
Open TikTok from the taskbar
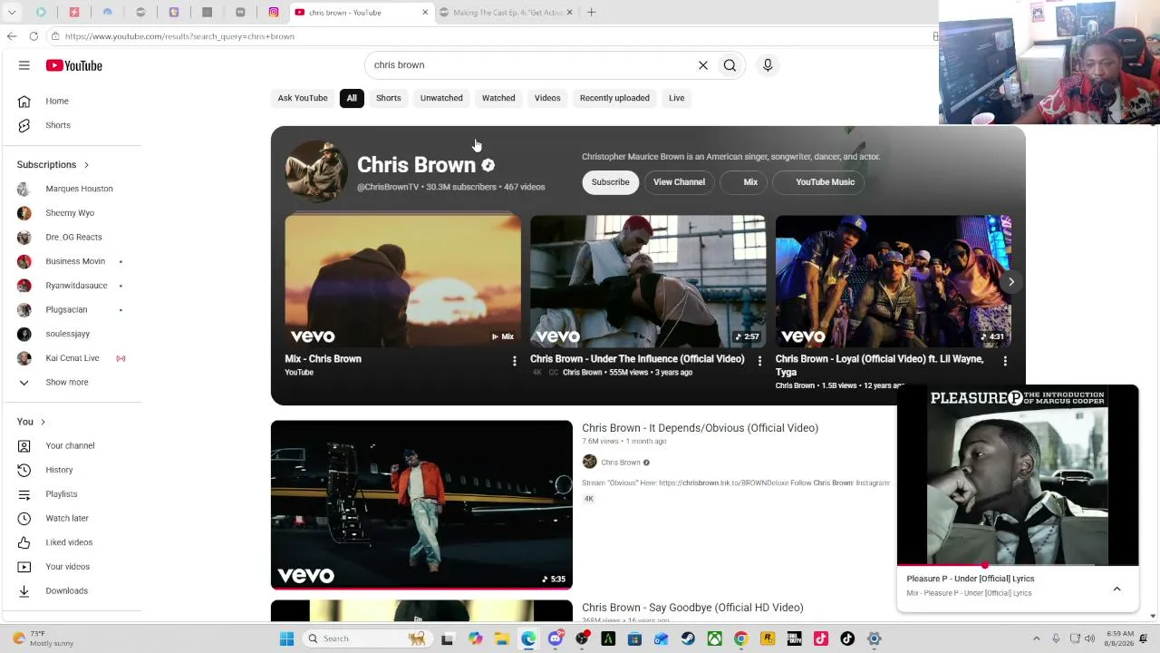(847, 638)
